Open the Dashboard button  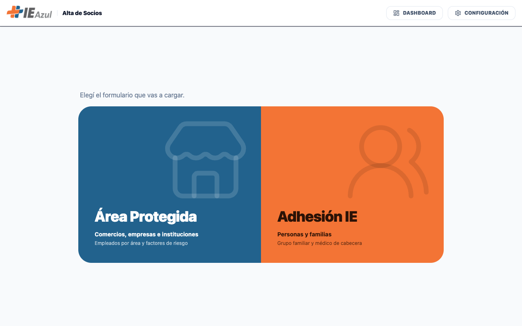414,13
